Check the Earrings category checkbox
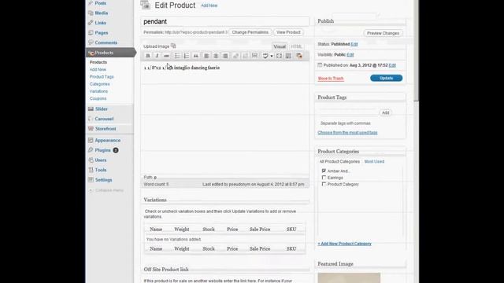Viewport: 504px width, 283px height. pos(324,178)
